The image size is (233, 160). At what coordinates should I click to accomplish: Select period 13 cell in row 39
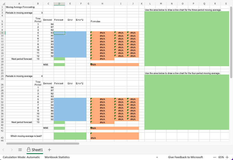pyautogui.click(x=38, y=122)
